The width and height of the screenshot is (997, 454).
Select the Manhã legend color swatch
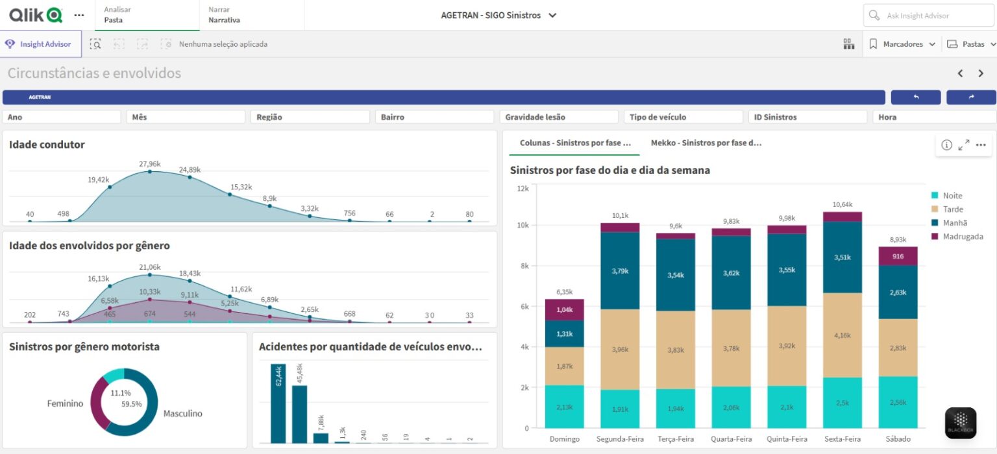click(935, 222)
